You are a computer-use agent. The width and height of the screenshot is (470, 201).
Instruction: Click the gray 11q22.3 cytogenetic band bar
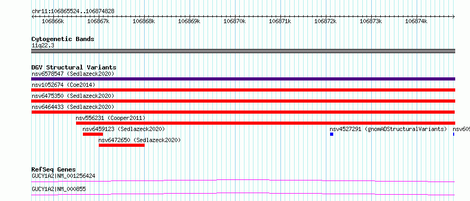click(x=243, y=51)
